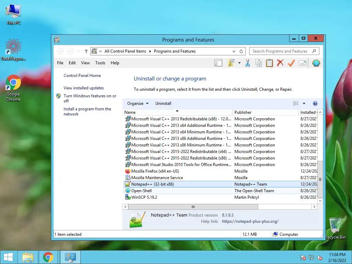Sort by the Publisher column header
This screenshot has width=352, height=264.
pos(265,112)
